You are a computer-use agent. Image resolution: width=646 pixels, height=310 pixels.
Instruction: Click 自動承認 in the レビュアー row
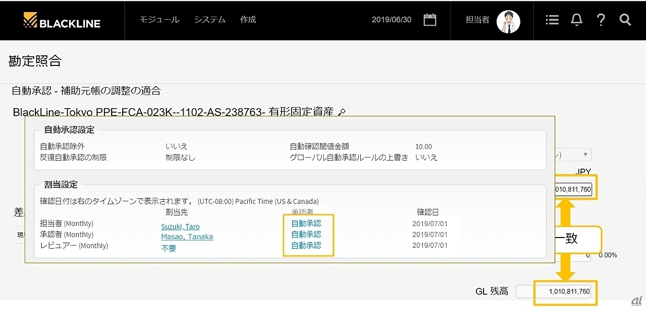tap(306, 245)
